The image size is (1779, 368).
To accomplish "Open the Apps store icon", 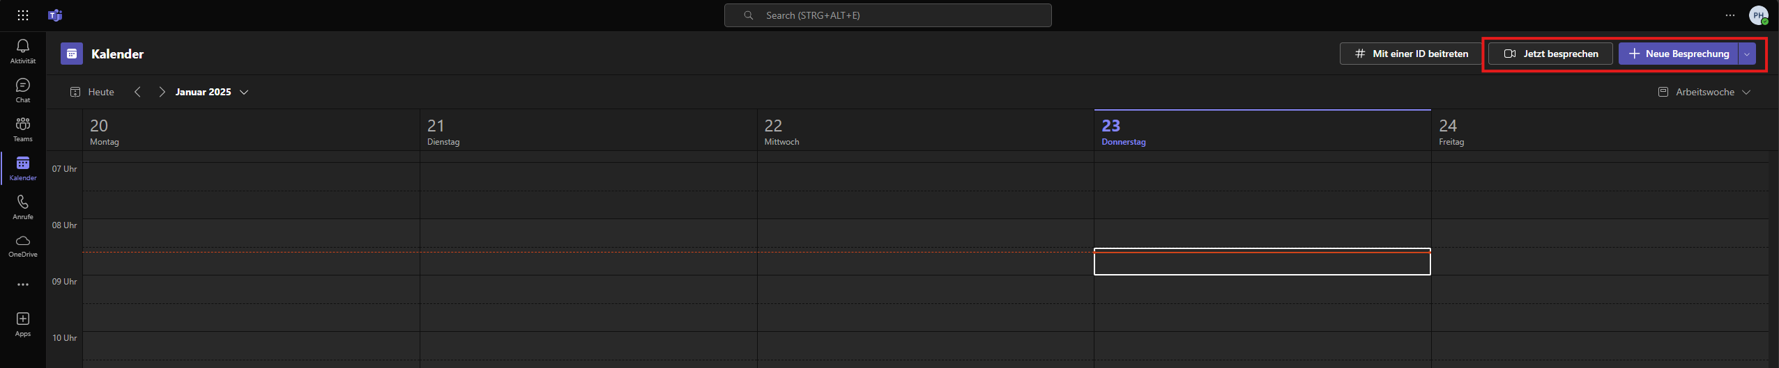I will click(x=23, y=323).
